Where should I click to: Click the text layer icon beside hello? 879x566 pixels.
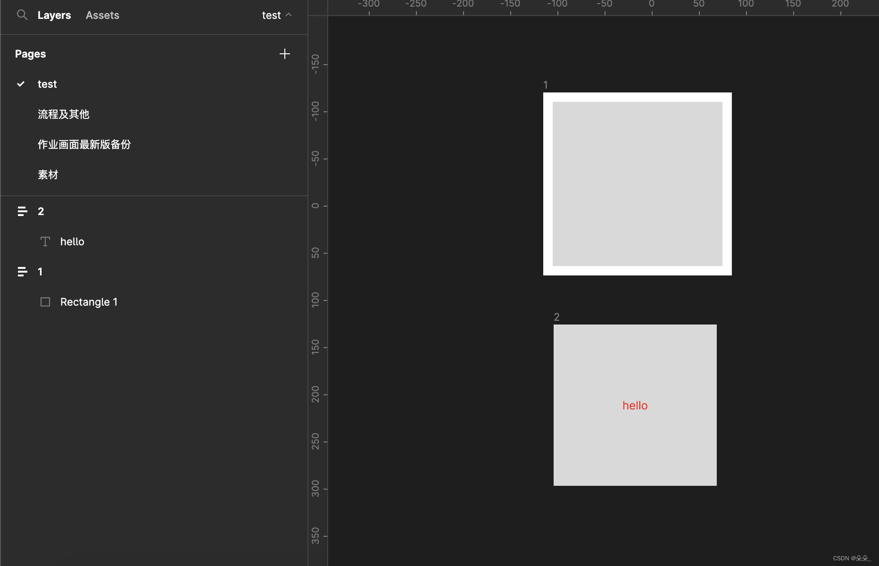coord(45,241)
